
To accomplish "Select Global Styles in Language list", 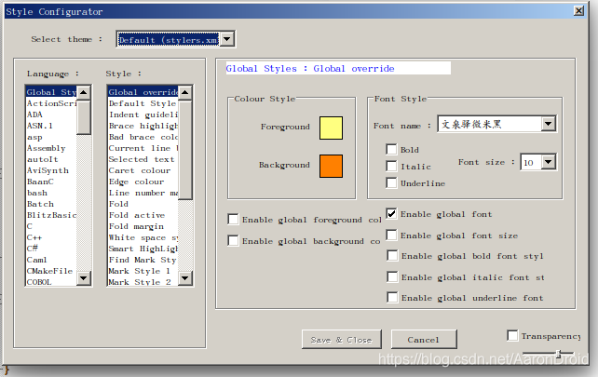I will click(x=51, y=92).
